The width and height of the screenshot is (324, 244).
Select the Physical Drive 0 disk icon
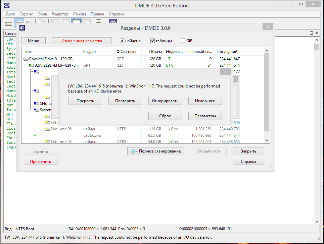coord(26,59)
